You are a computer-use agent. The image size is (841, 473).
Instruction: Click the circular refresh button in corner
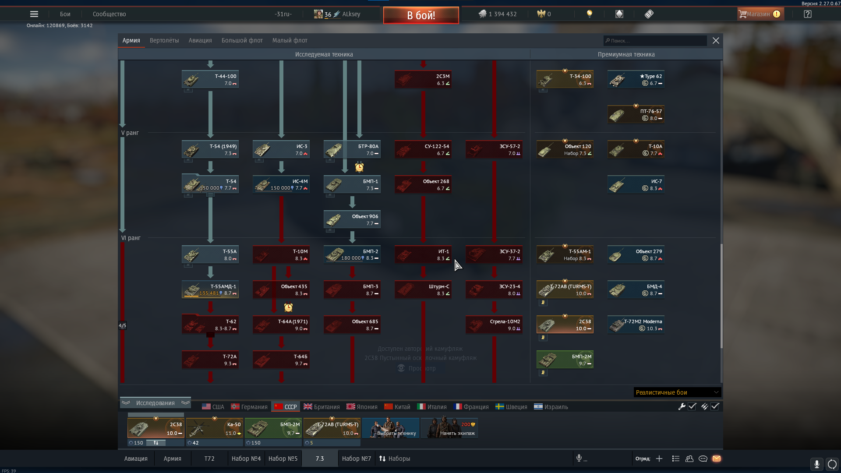point(832,464)
